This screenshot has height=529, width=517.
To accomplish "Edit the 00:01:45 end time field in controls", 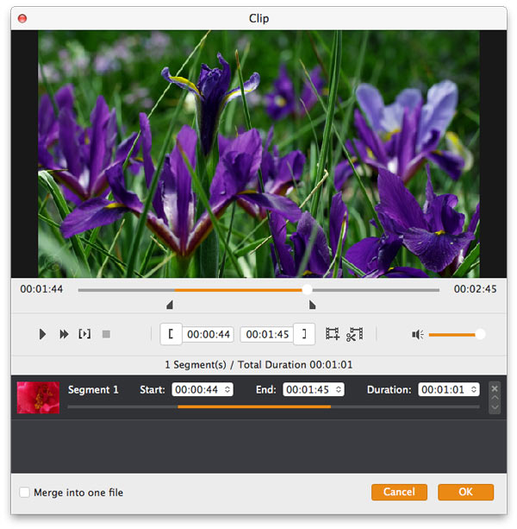I will pos(267,334).
